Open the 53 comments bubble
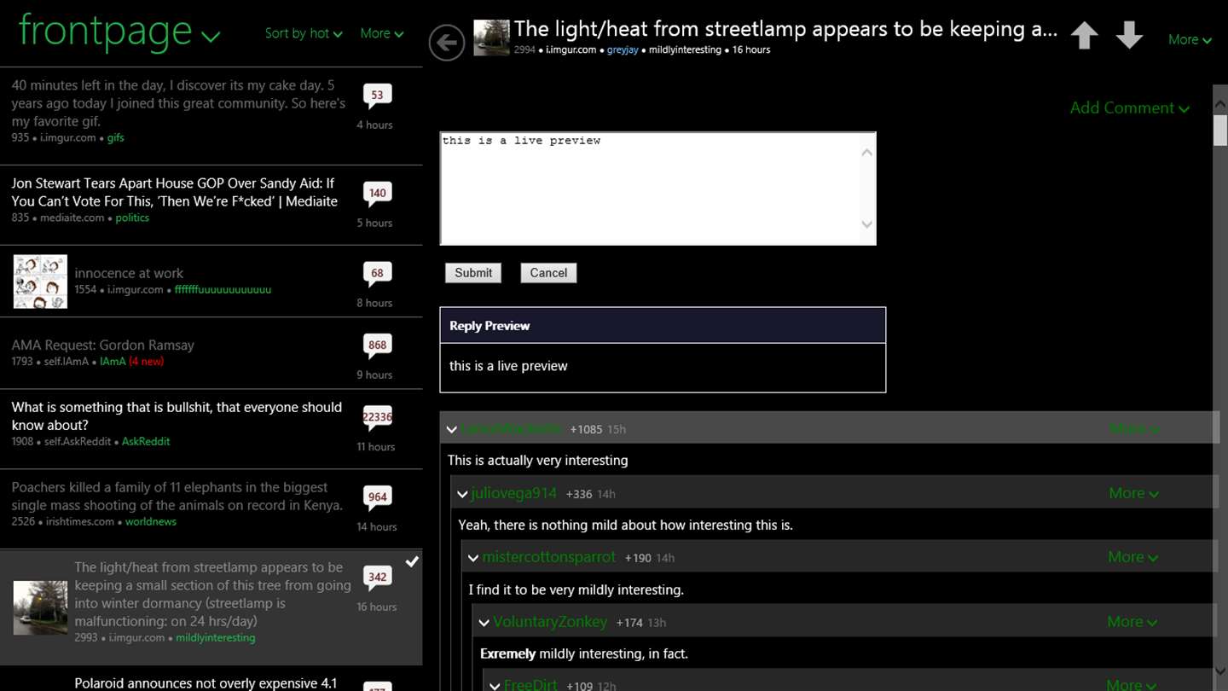The width and height of the screenshot is (1228, 691). 377,96
